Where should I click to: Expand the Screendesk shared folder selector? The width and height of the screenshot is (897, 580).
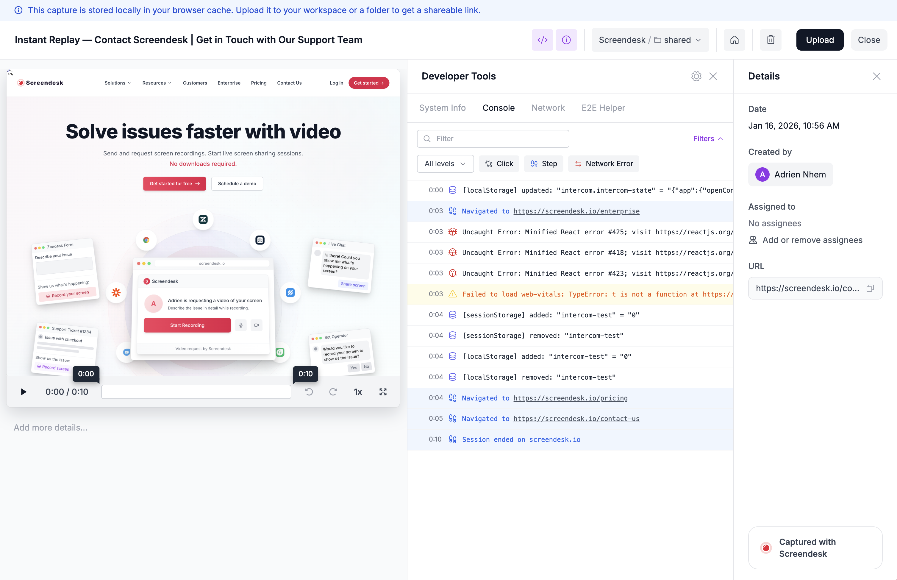(x=650, y=40)
